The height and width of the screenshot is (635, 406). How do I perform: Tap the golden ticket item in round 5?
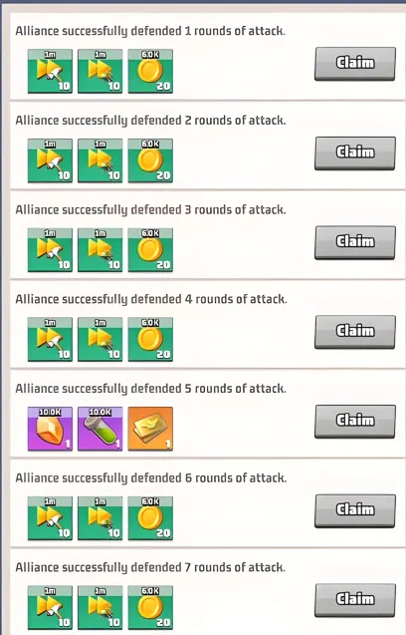[x=150, y=430]
